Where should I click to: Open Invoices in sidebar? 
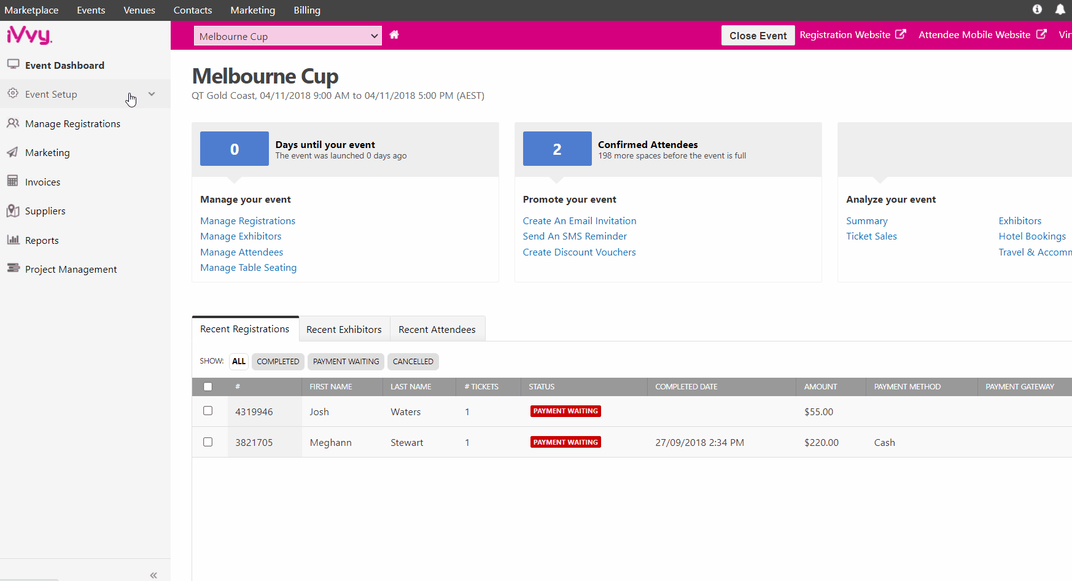pos(42,182)
